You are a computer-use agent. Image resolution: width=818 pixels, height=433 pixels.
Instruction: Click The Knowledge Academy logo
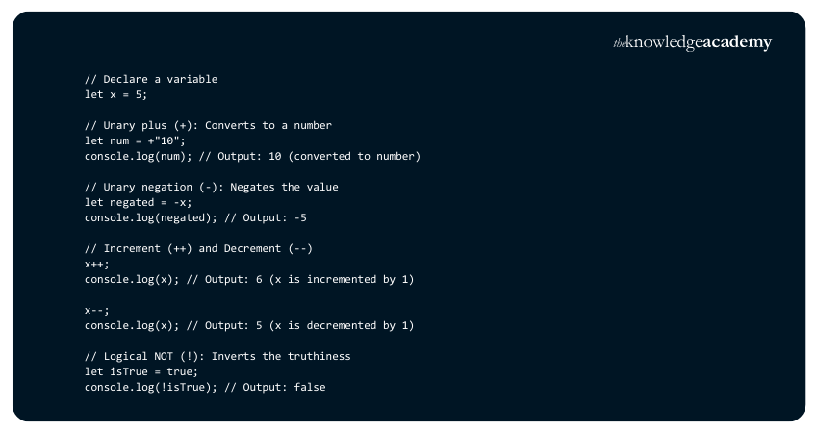692,43
